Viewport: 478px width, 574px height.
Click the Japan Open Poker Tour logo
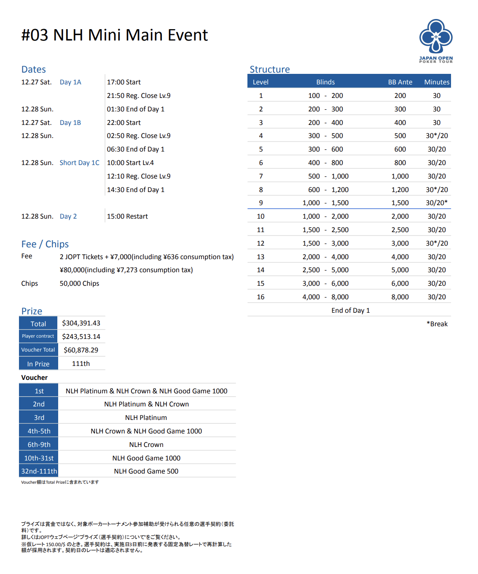436,41
